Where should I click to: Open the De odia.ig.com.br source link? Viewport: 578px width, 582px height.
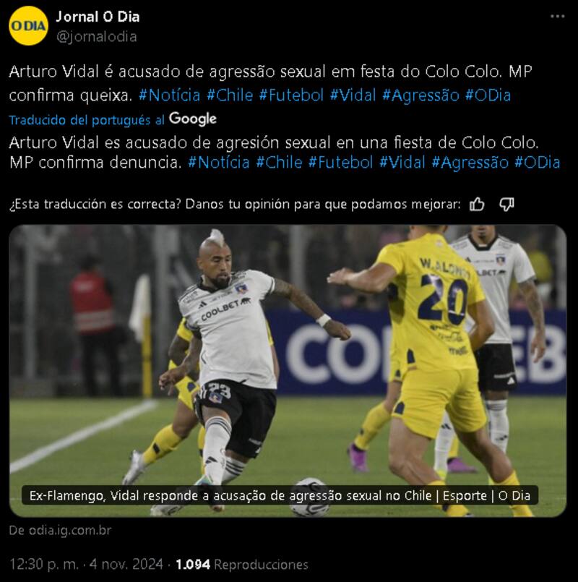tap(60, 530)
